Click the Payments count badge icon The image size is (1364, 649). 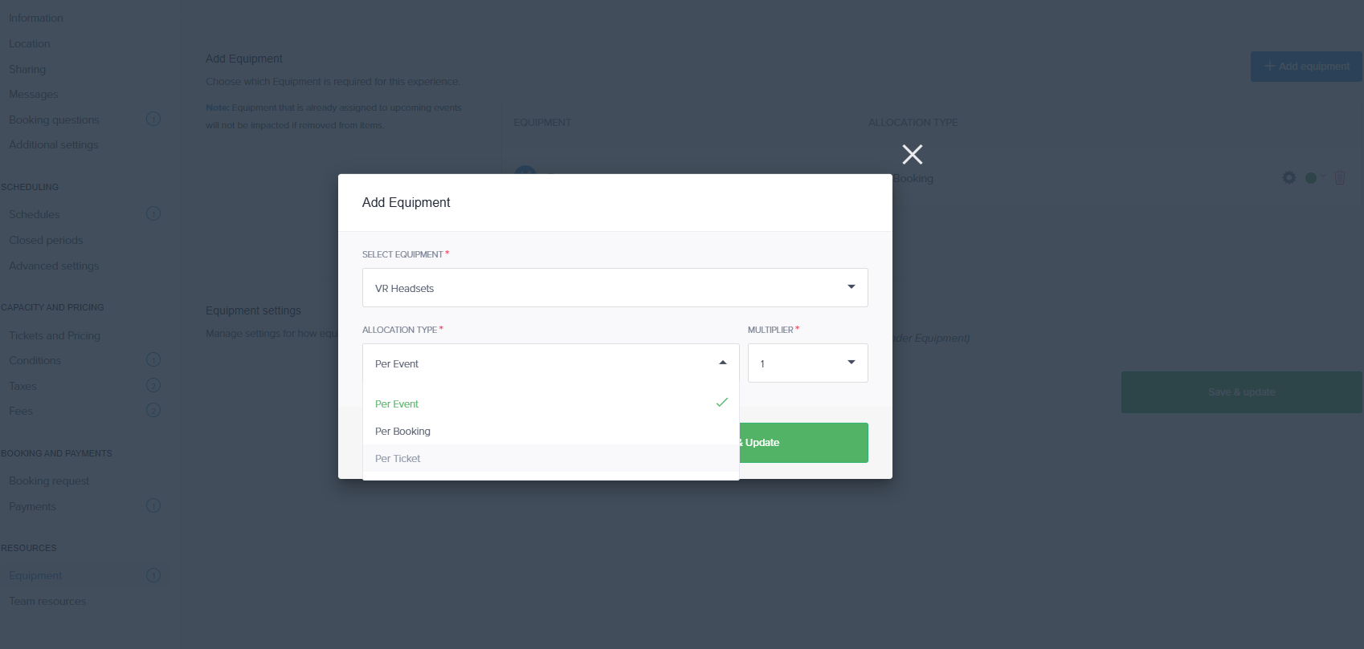(153, 506)
